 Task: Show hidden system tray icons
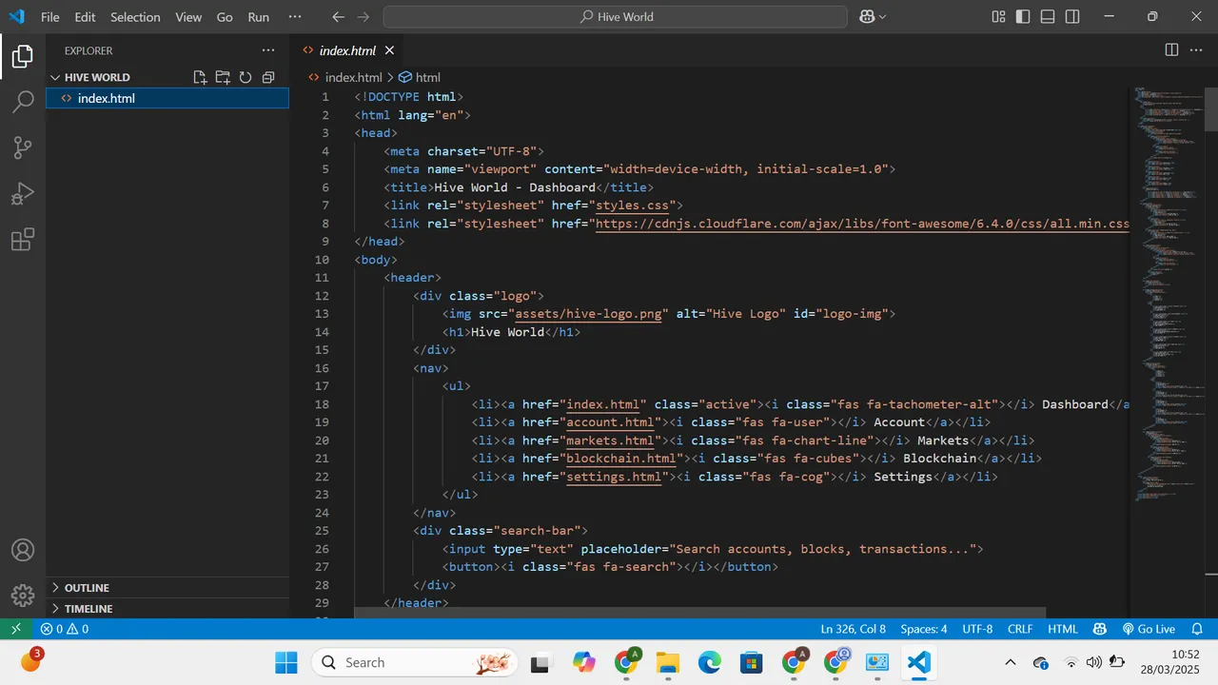[x=1011, y=662]
